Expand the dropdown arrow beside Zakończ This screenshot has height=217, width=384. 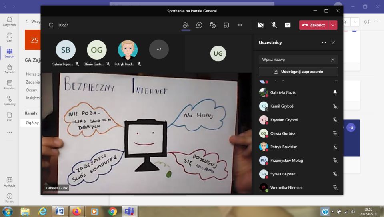click(333, 25)
